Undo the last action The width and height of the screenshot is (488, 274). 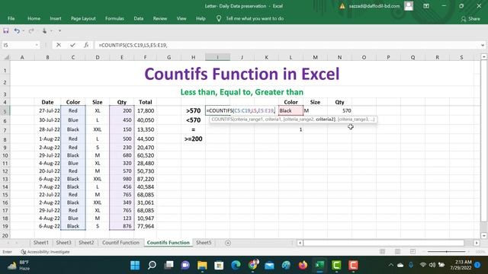tap(17, 30)
